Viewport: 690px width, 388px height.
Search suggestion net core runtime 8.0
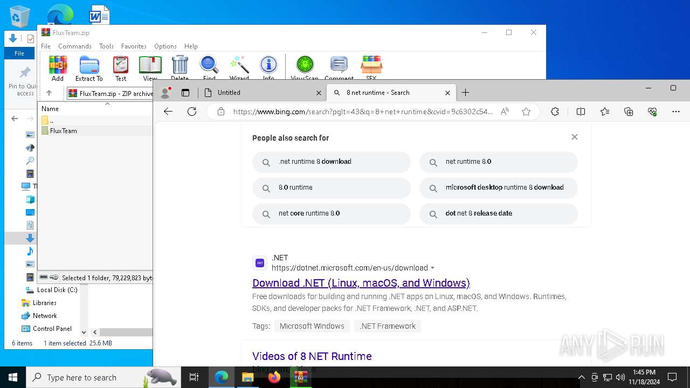[332, 213]
